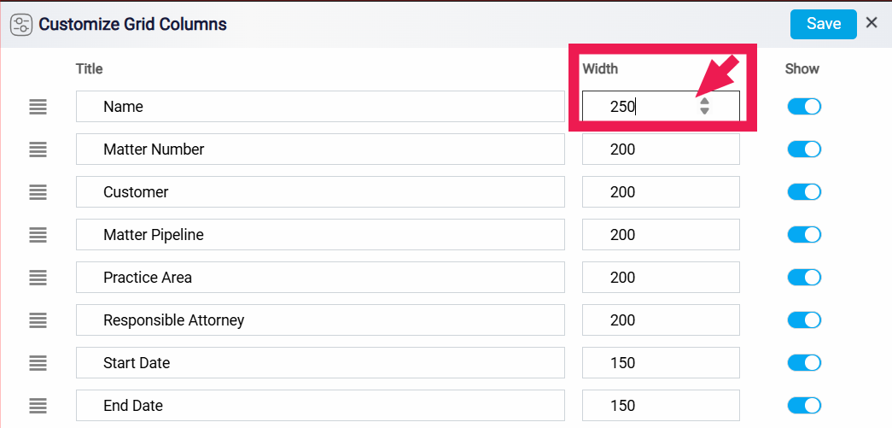The height and width of the screenshot is (428, 892).
Task: Click the Customize Grid Columns header icon
Action: pyautogui.click(x=21, y=25)
